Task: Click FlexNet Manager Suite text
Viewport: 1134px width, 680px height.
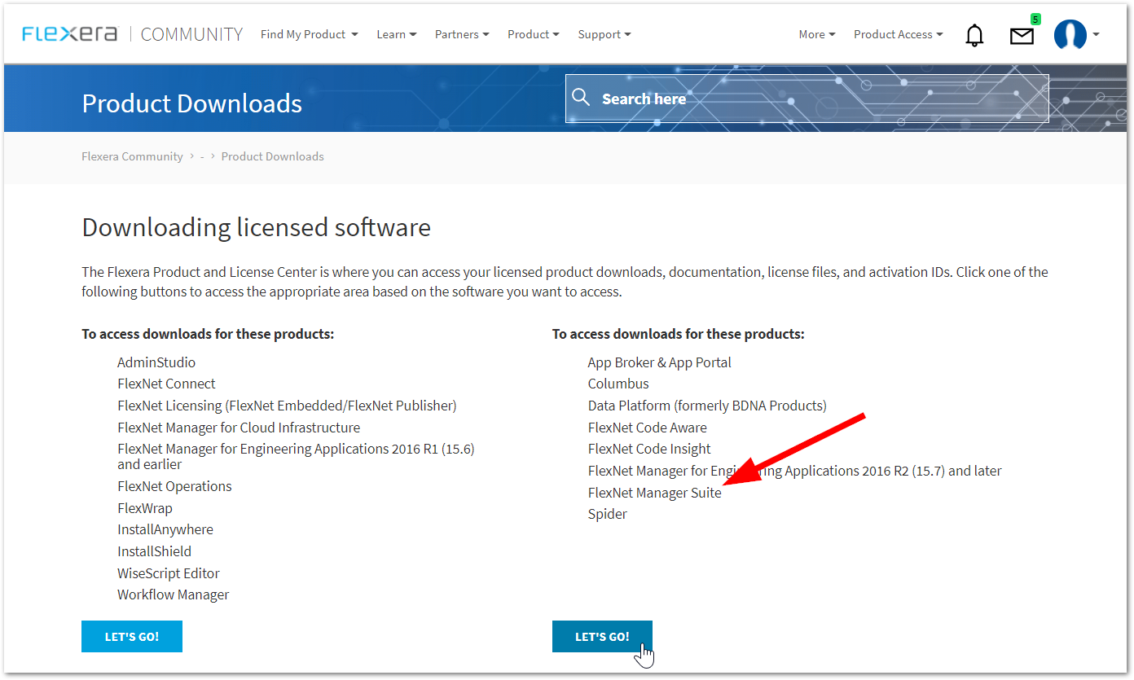Action: [x=654, y=493]
